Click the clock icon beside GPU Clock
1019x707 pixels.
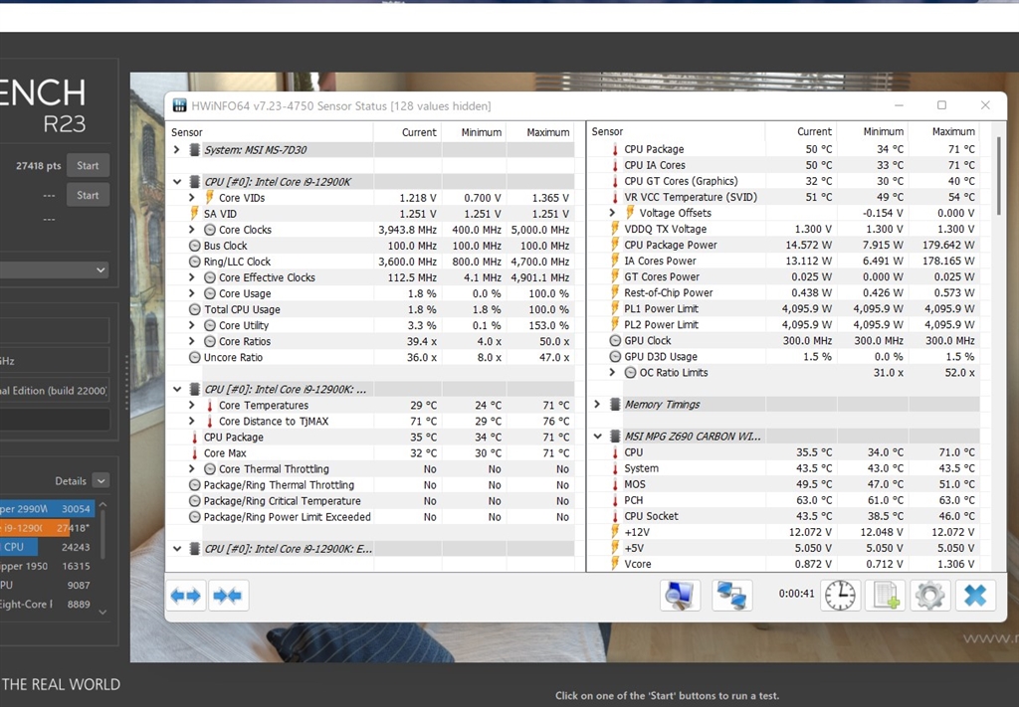coord(615,340)
